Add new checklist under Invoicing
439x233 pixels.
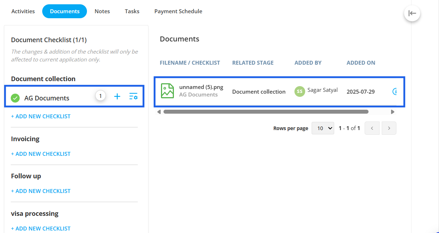[x=41, y=154]
